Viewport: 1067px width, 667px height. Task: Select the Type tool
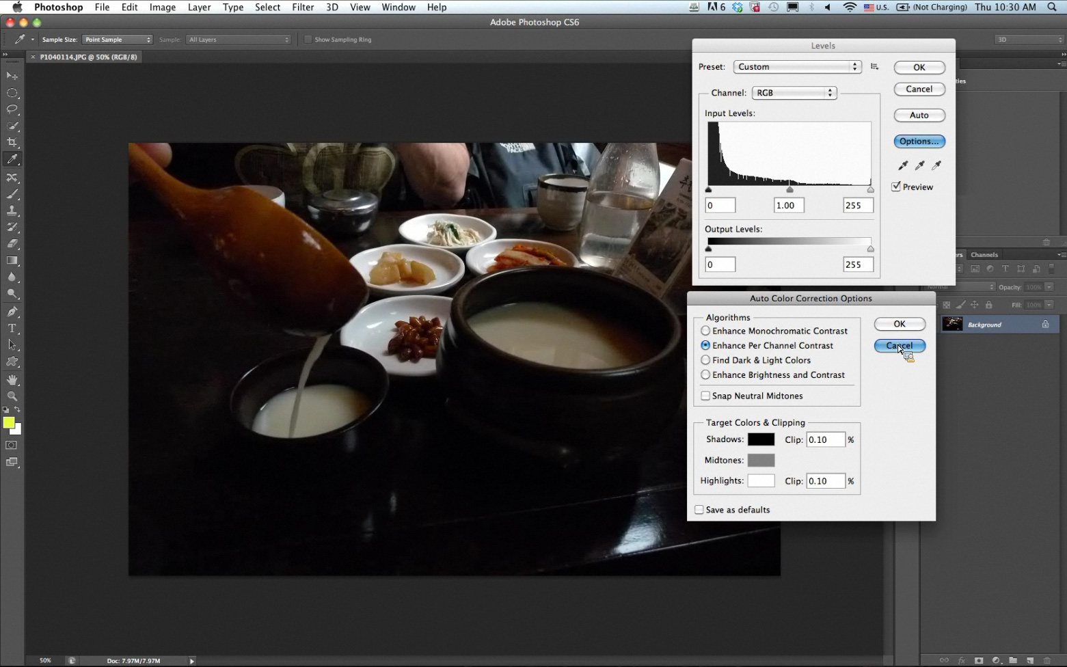[x=12, y=328]
